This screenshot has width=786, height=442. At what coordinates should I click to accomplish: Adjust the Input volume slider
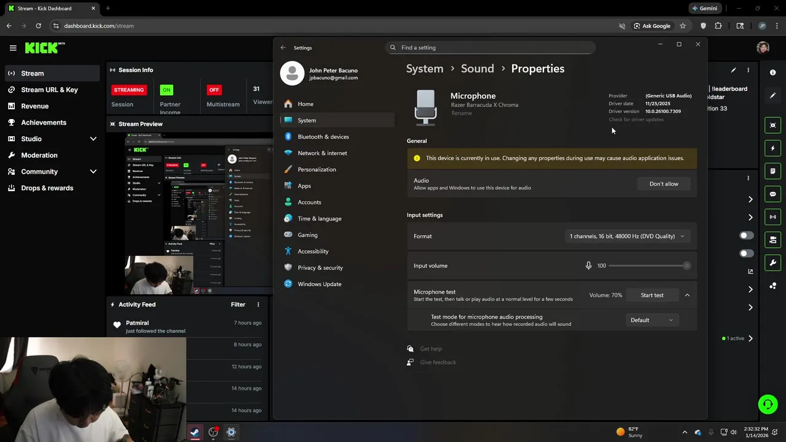(x=650, y=266)
